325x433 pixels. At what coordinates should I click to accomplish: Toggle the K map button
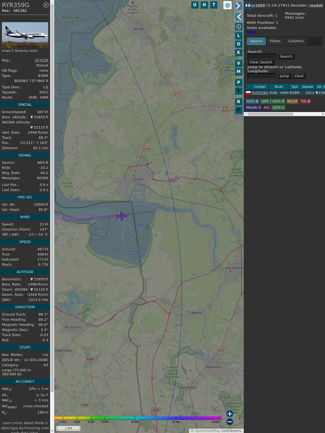pyautogui.click(x=239, y=52)
